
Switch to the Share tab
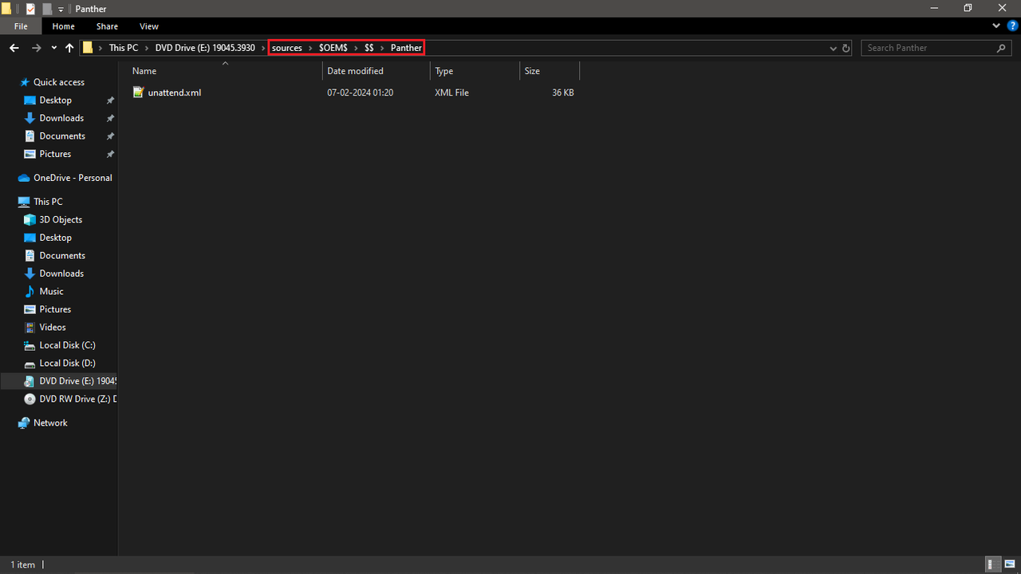tap(106, 26)
